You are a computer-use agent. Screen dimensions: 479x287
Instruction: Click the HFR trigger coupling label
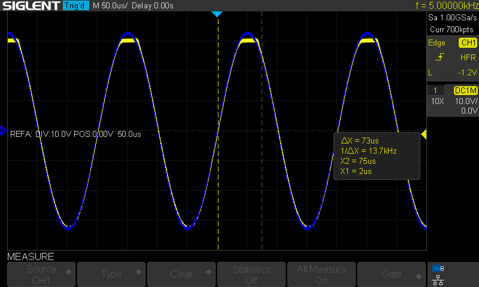click(x=468, y=57)
